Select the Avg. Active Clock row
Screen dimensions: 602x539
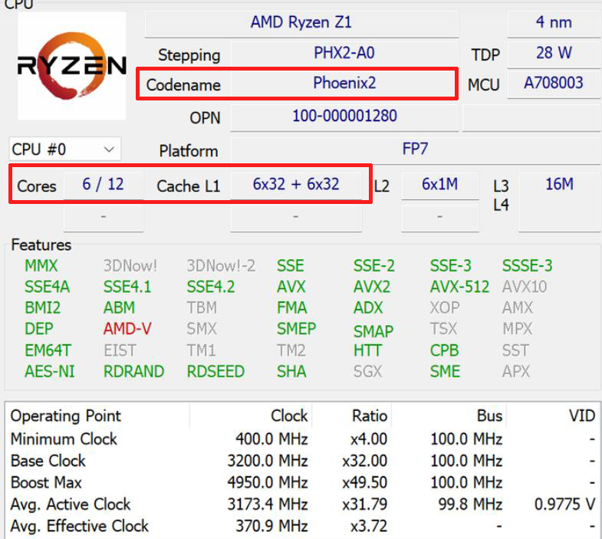tap(71, 504)
